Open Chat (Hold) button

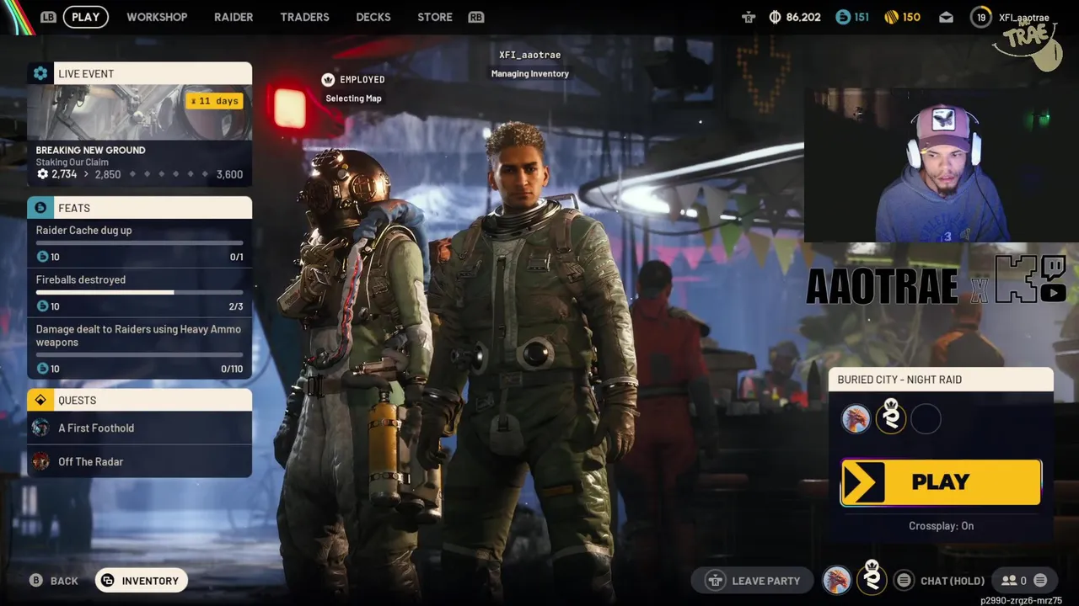941,580
